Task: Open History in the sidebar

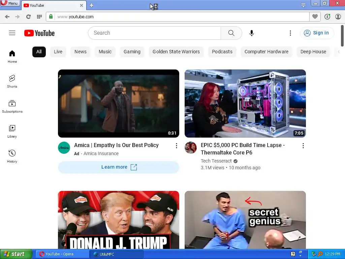Action: [x=12, y=156]
